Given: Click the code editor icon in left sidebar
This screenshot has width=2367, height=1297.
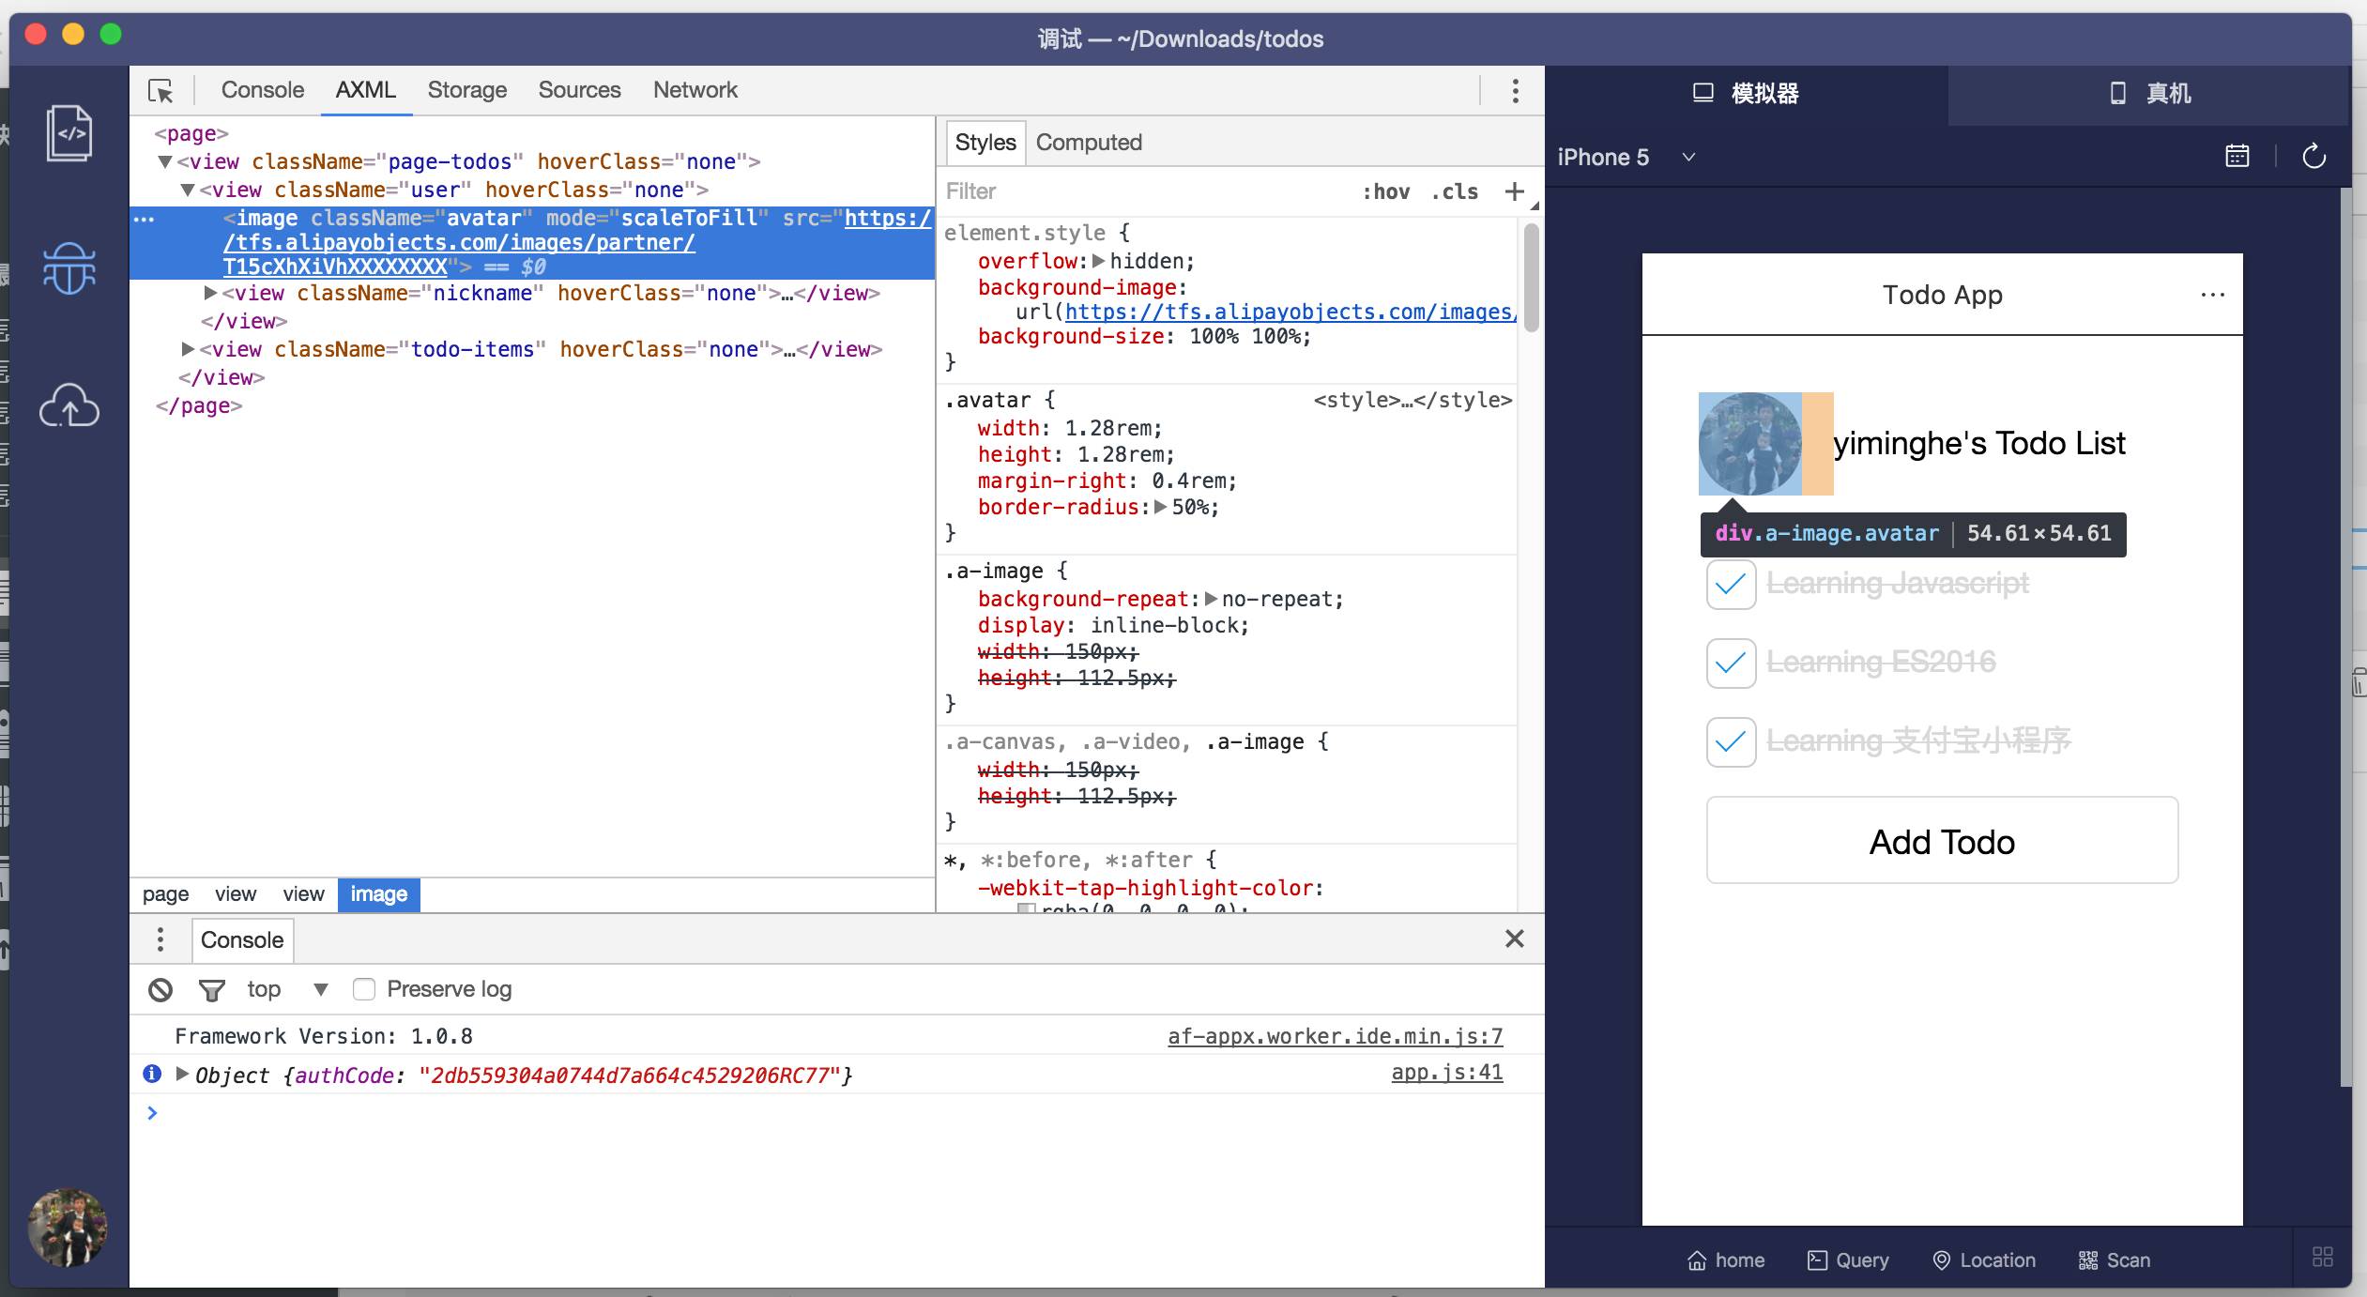Looking at the screenshot, I should click(69, 132).
